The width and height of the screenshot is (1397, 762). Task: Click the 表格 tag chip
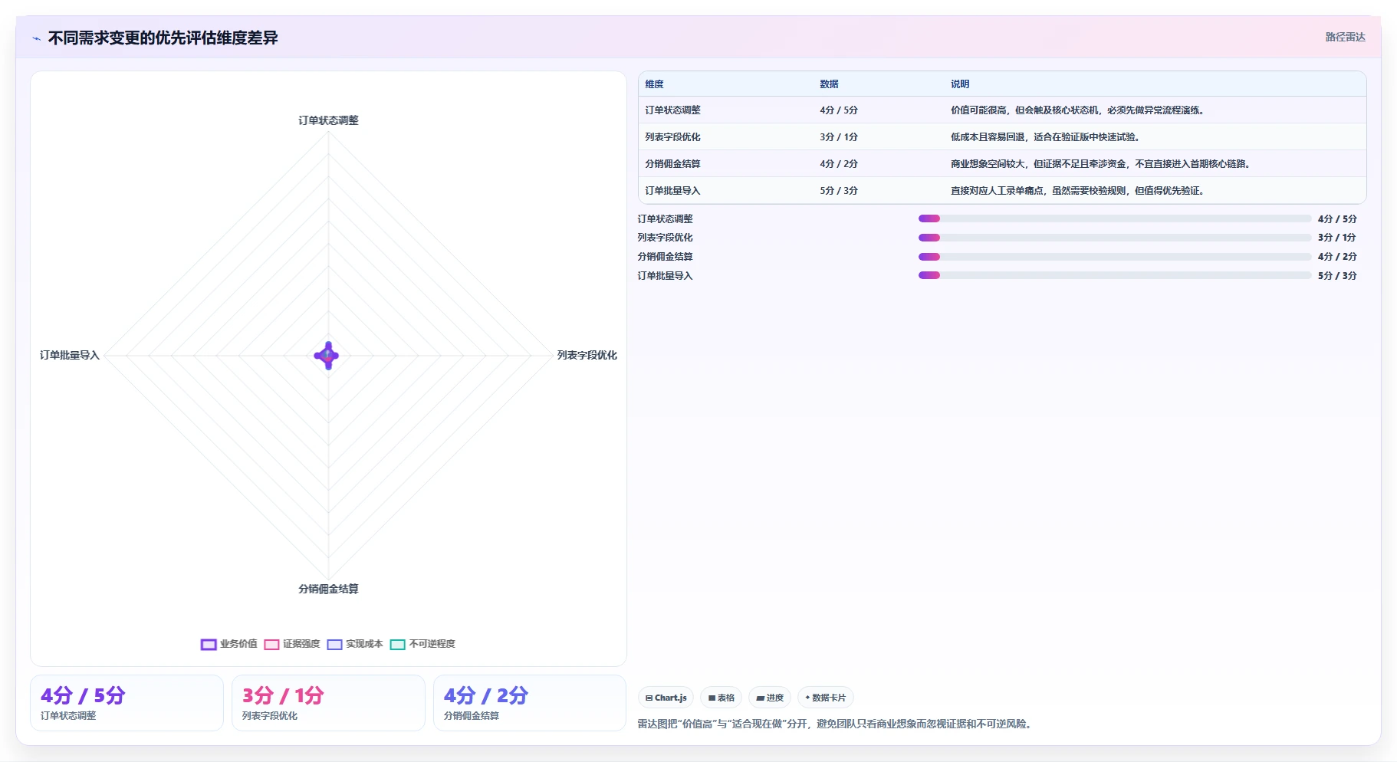tap(721, 698)
